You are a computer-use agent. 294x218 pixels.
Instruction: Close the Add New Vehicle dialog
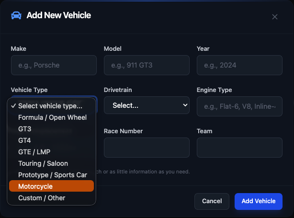pos(275,17)
